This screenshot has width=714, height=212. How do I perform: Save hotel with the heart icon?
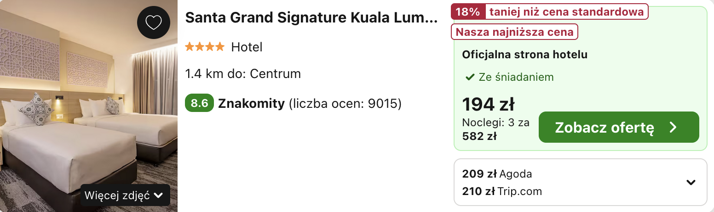click(x=154, y=22)
